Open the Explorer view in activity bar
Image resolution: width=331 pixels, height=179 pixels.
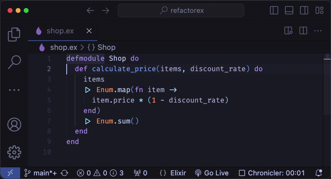(x=14, y=35)
